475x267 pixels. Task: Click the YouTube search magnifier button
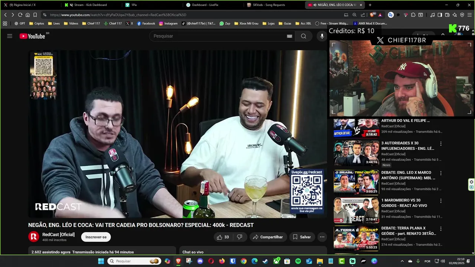(x=304, y=36)
